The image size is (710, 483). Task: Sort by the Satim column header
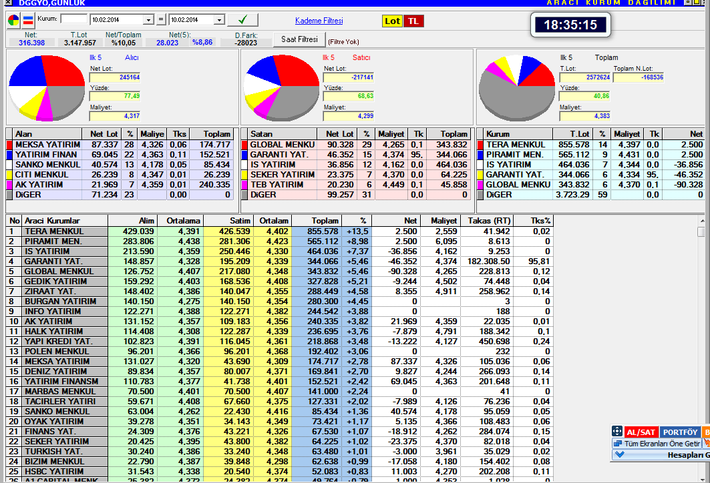(228, 221)
